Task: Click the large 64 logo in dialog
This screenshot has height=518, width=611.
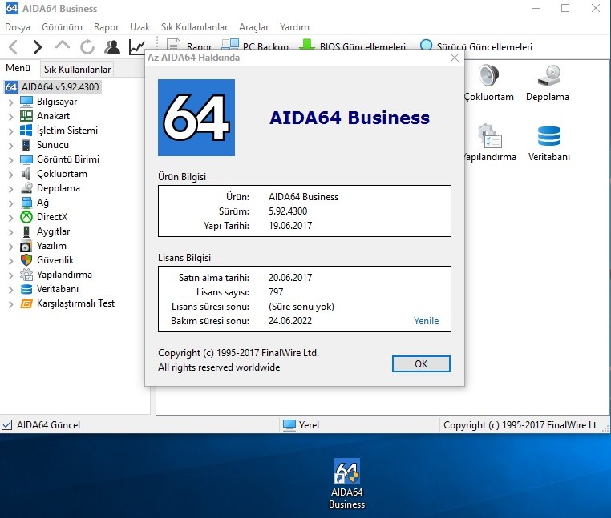Action: [196, 118]
